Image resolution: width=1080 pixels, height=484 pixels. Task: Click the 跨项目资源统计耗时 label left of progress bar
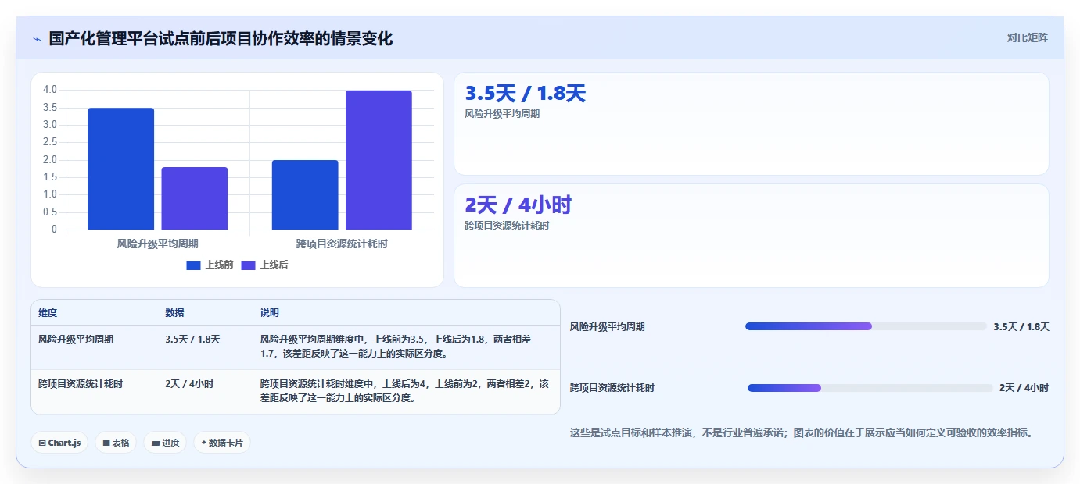coord(612,388)
